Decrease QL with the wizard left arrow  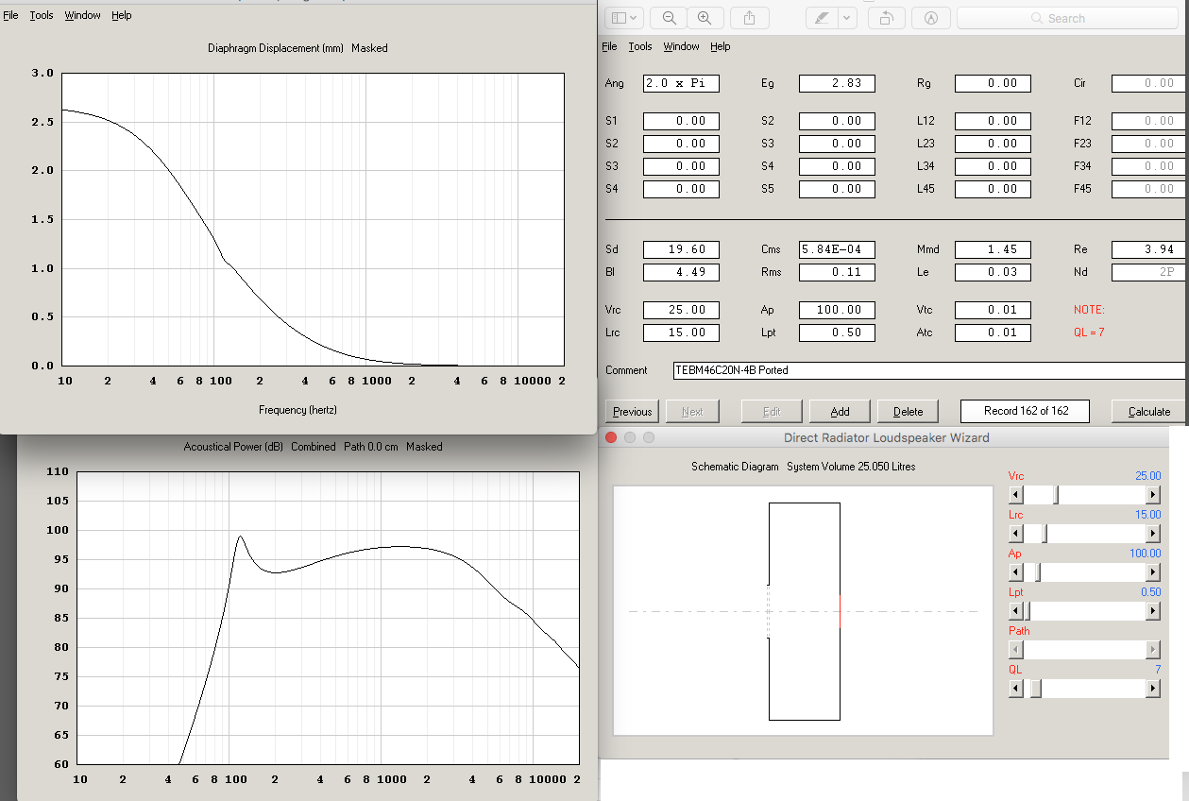coord(1016,689)
